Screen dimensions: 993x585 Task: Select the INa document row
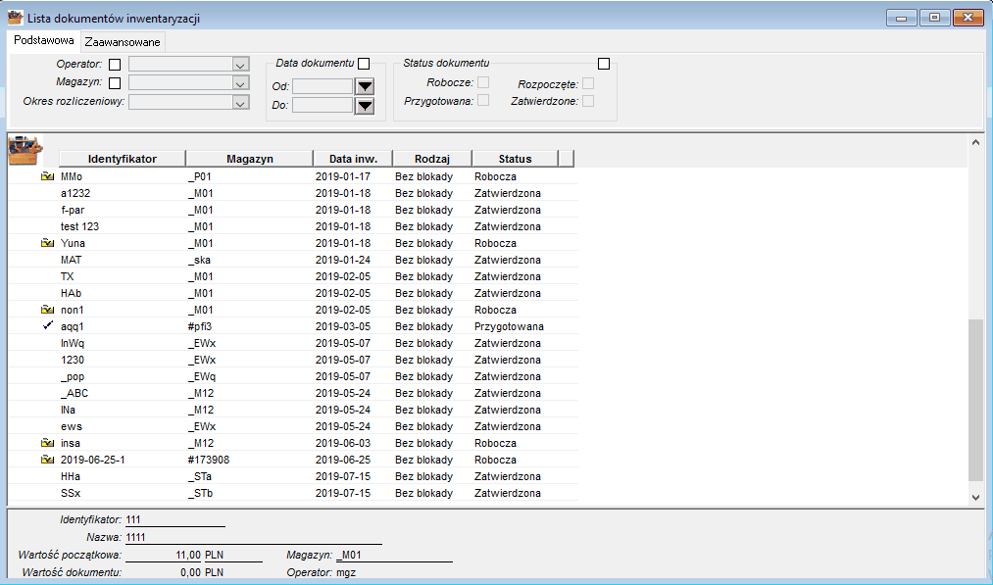tap(293, 410)
